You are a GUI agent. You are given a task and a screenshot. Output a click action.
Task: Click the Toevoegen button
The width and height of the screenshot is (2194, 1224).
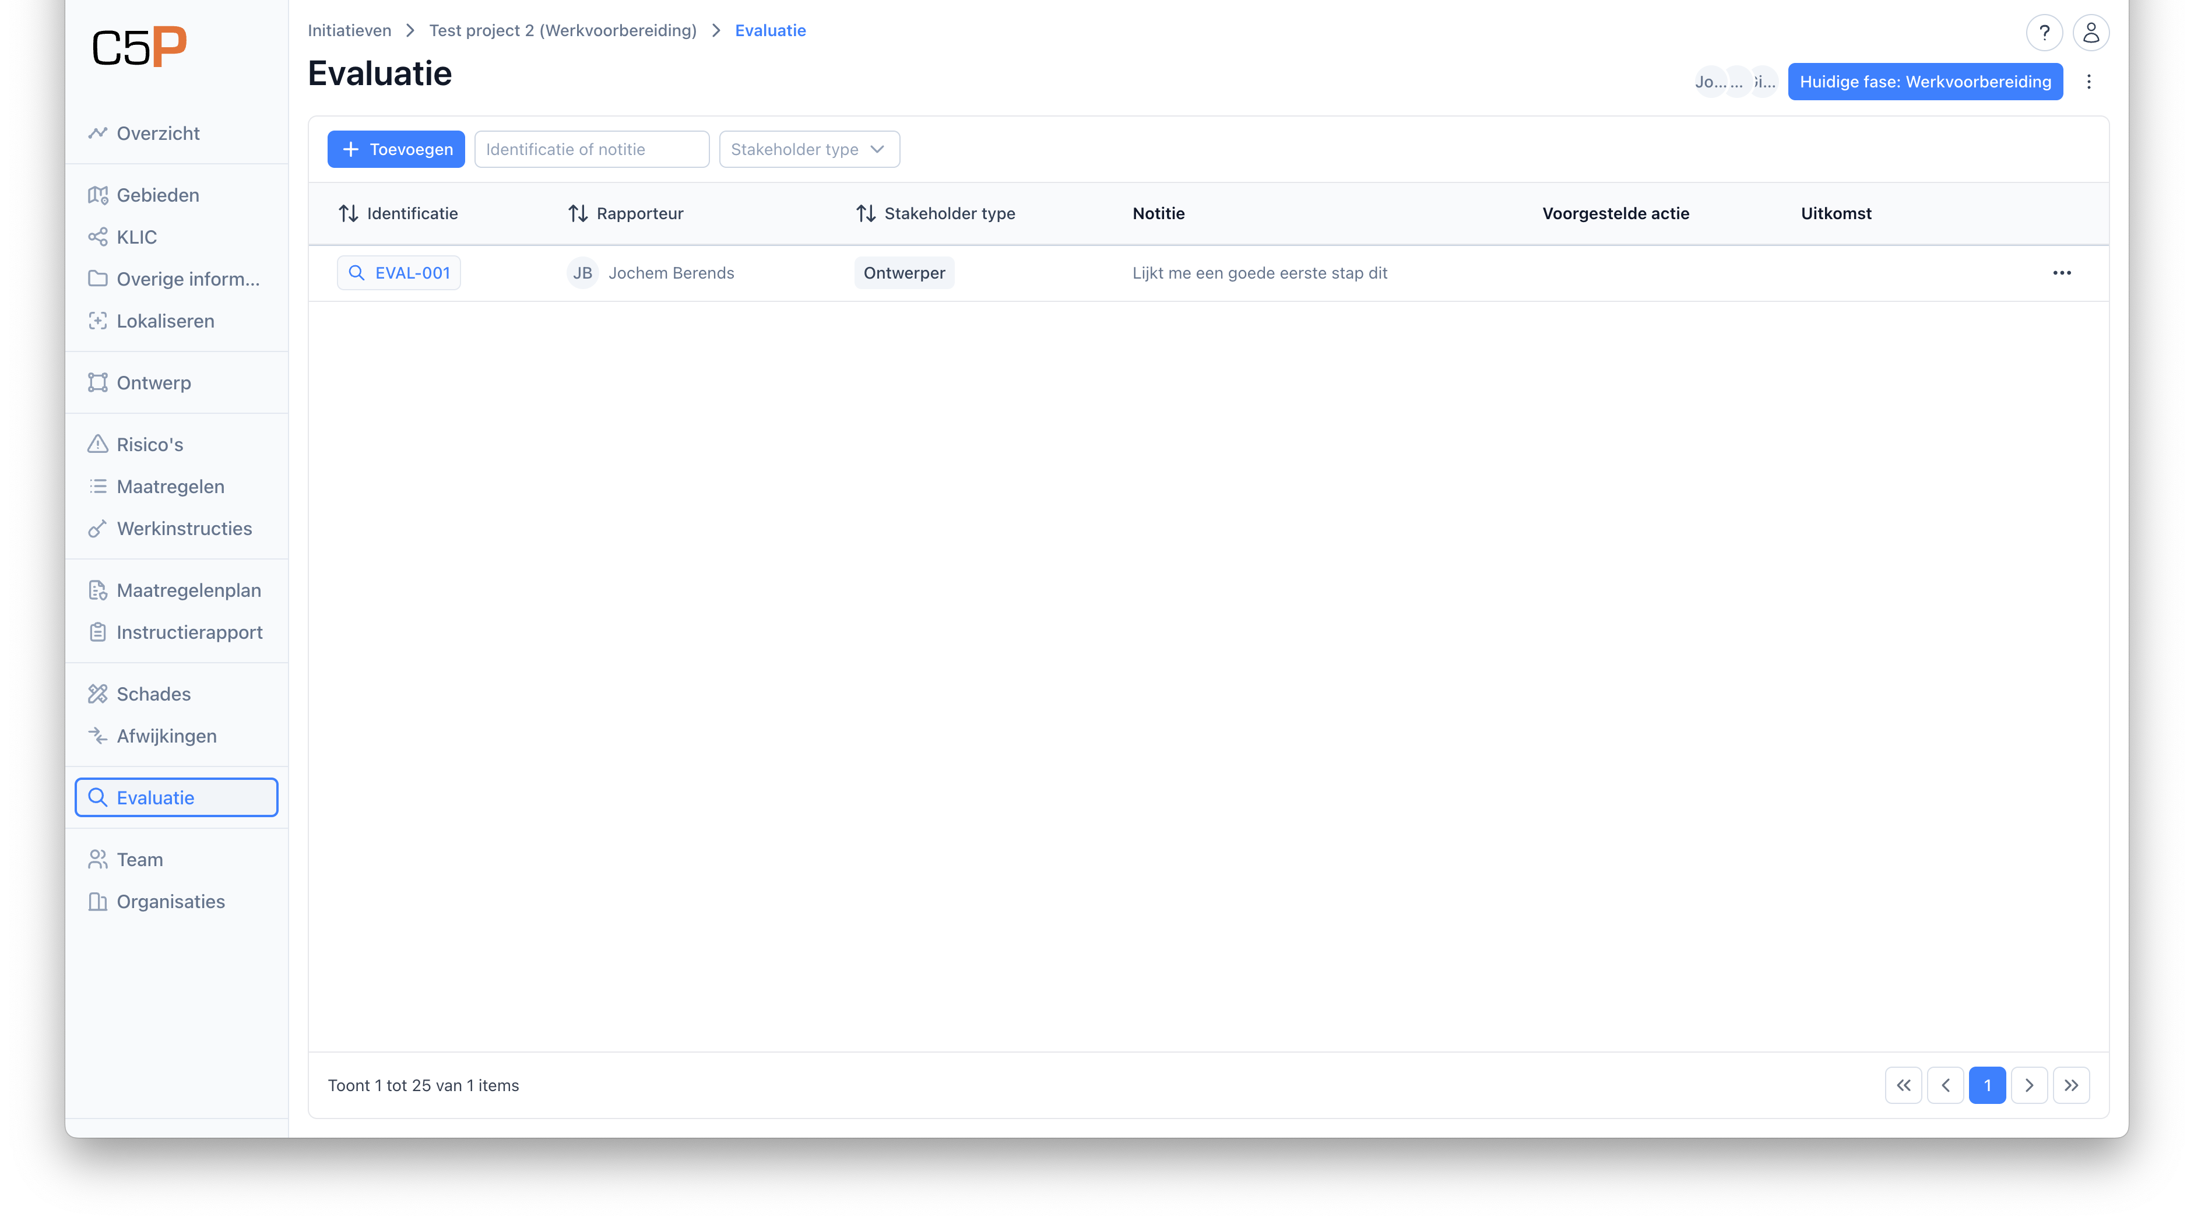coord(396,149)
